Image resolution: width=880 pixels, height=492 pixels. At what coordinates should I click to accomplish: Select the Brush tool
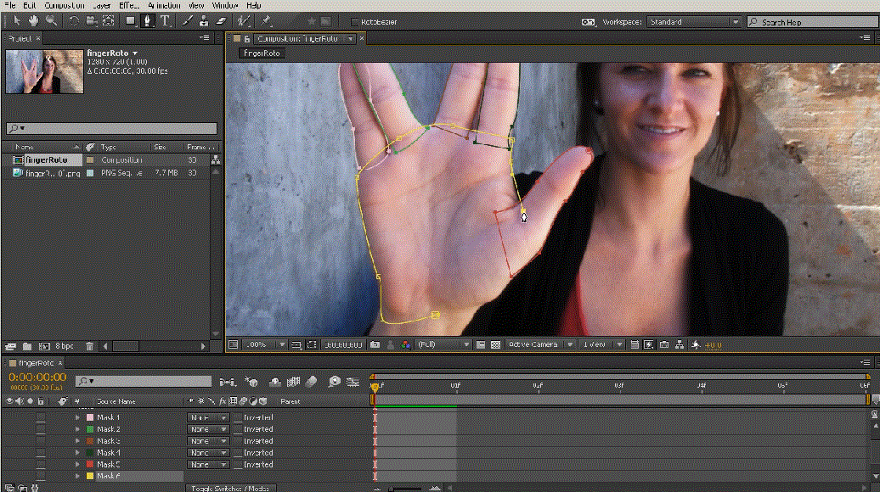(187, 21)
